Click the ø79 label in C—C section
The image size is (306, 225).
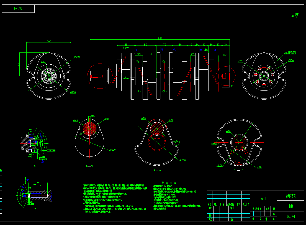point(259,167)
